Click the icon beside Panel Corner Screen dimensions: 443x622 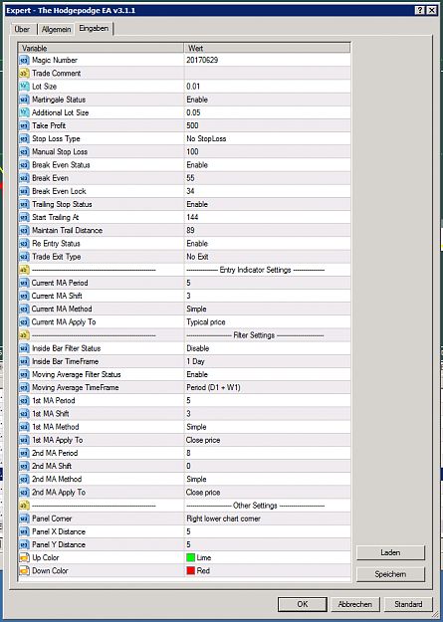[24, 518]
